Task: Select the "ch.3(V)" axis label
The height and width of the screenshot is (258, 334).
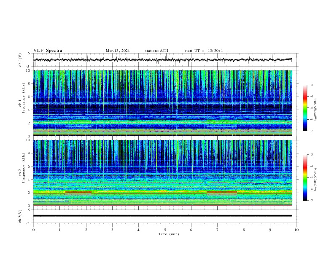Action: pos(20,216)
